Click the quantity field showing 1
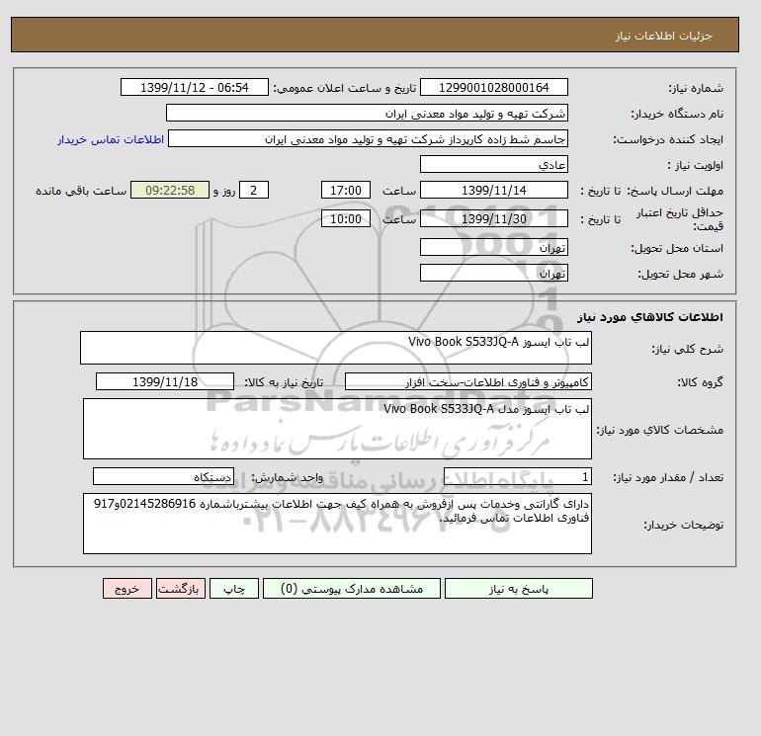761x736 pixels. click(518, 477)
